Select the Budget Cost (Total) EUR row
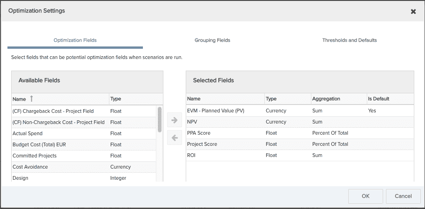Viewport: 425px width, 209px height. (84, 144)
